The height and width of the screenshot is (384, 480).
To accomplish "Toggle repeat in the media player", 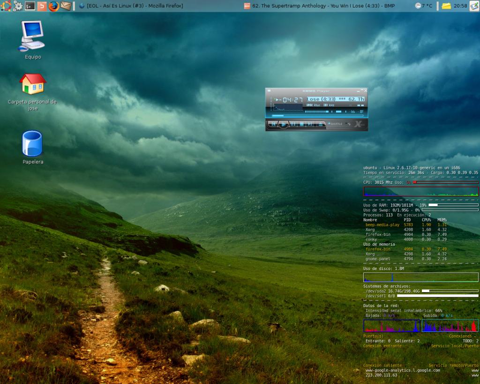I will pyautogui.click(x=348, y=124).
